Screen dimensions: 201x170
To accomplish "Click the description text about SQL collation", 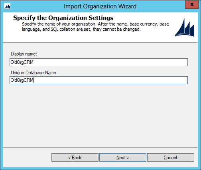I will 95,27.
